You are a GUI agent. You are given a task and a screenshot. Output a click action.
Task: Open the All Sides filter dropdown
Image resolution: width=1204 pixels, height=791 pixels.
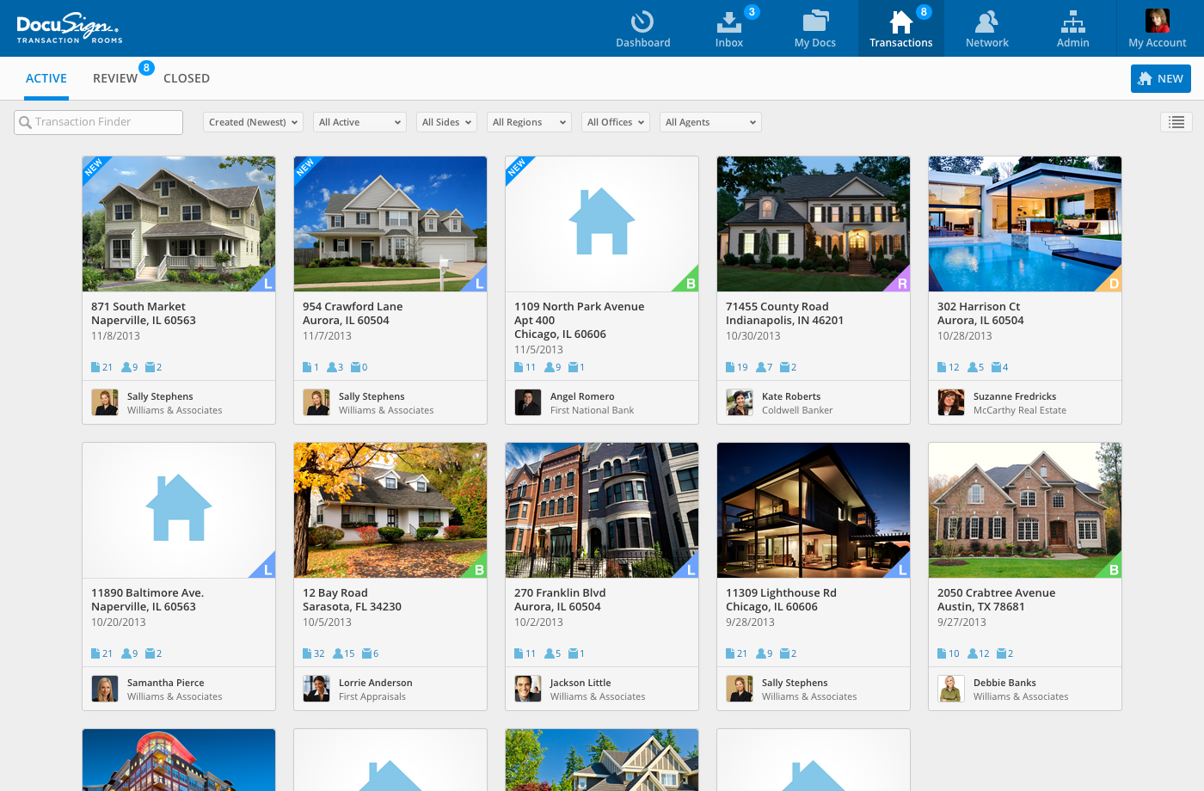pyautogui.click(x=446, y=122)
